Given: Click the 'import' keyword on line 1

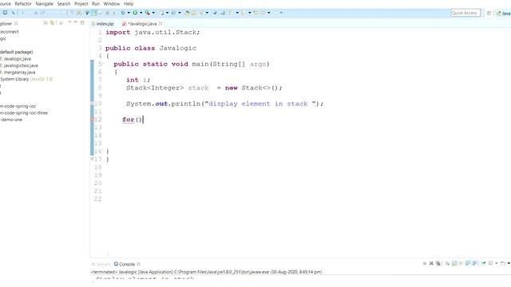Looking at the screenshot, I should click(x=117, y=32).
